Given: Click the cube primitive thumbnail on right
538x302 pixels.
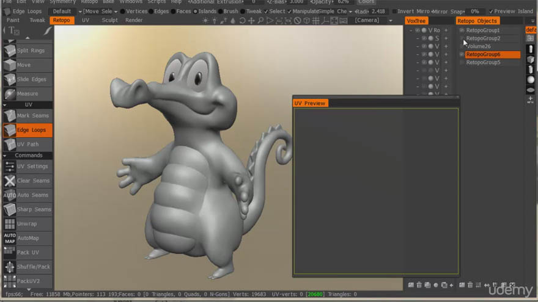Looking at the screenshot, I should coord(531,59).
